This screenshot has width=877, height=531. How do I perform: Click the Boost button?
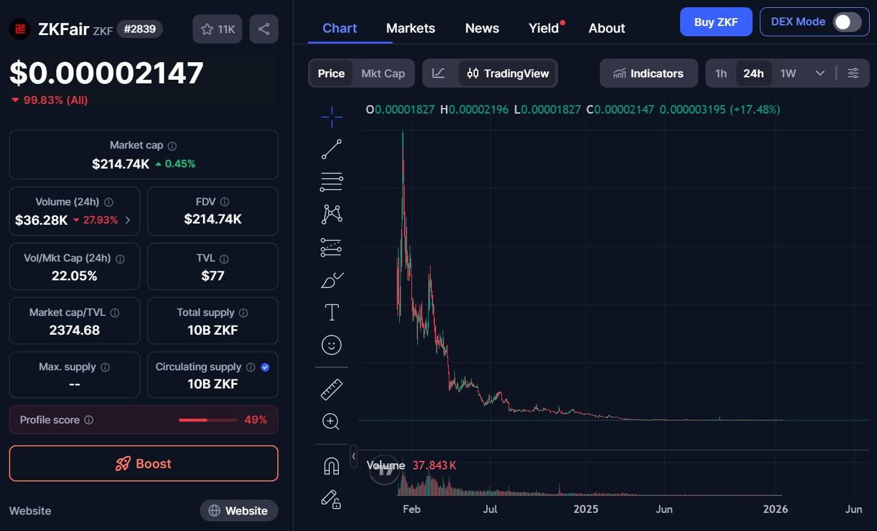(144, 463)
